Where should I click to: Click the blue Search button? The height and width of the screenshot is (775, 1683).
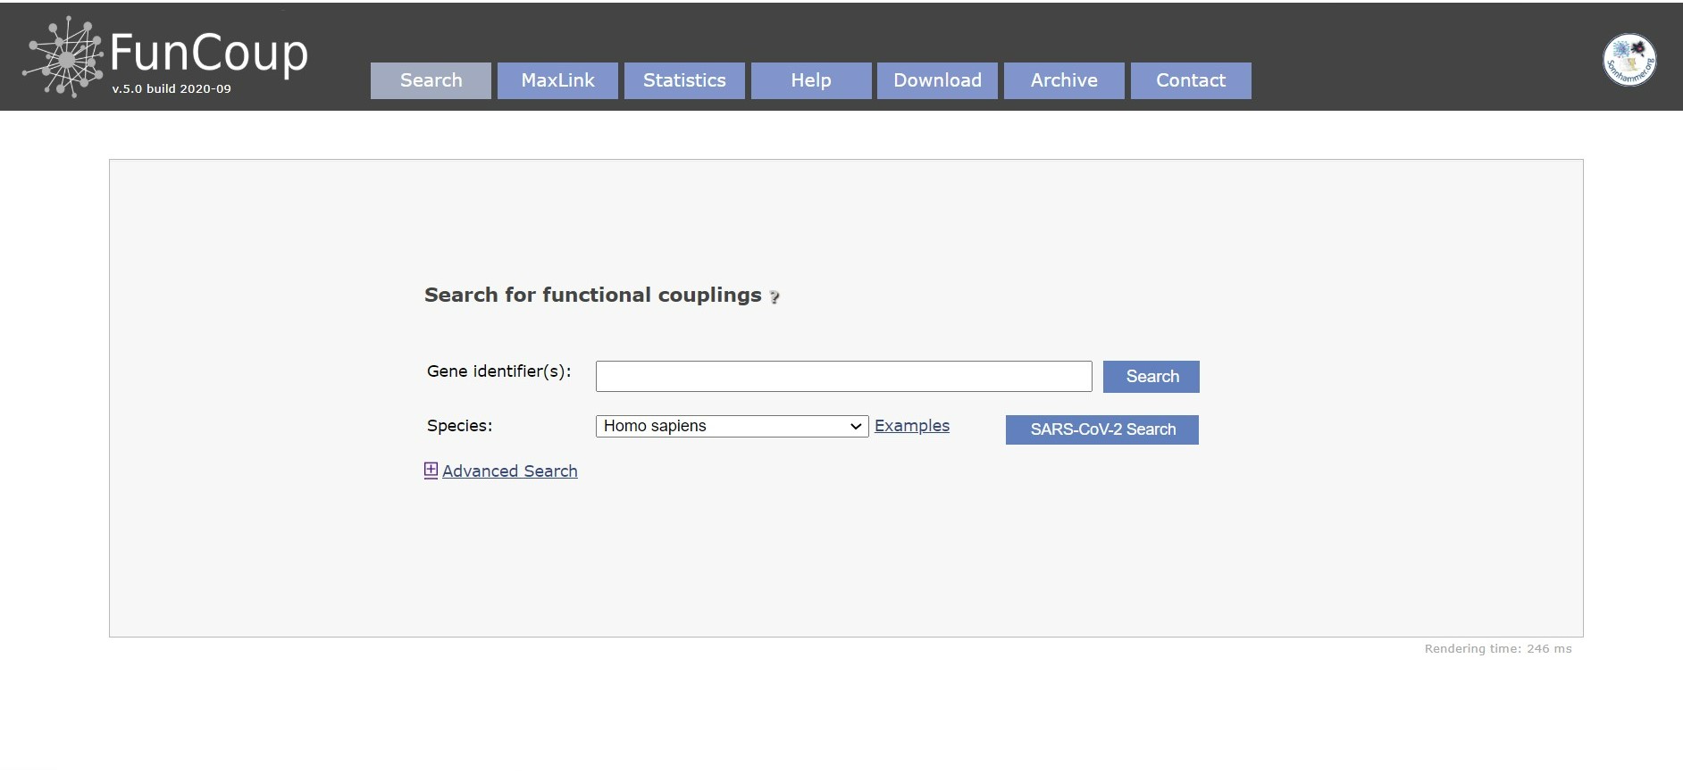coord(1151,377)
